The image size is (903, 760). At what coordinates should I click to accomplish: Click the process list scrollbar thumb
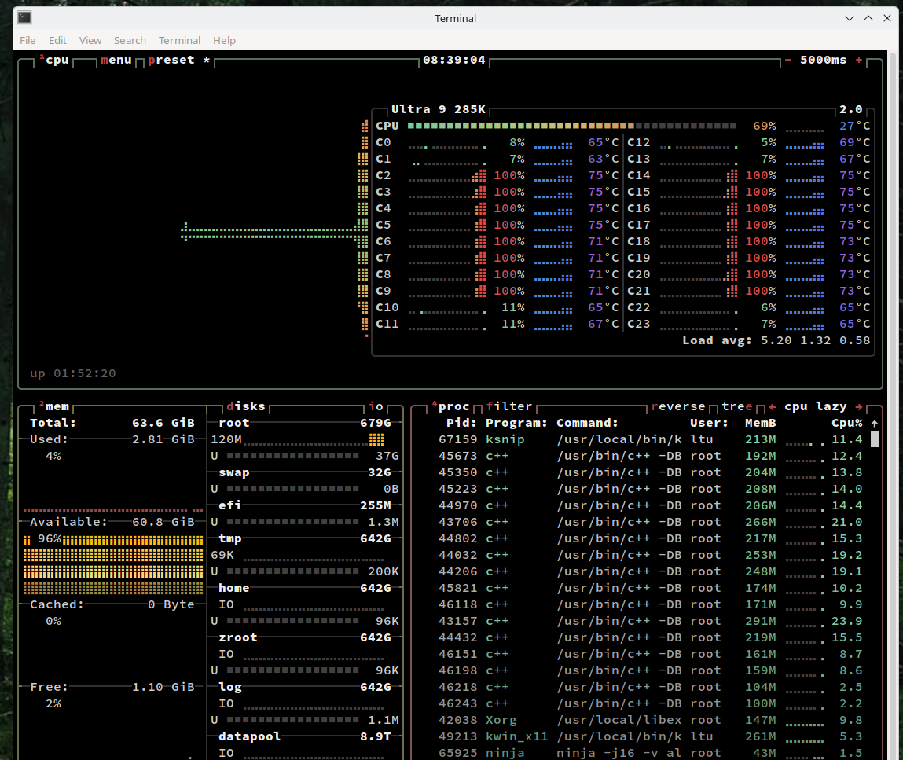click(x=875, y=439)
